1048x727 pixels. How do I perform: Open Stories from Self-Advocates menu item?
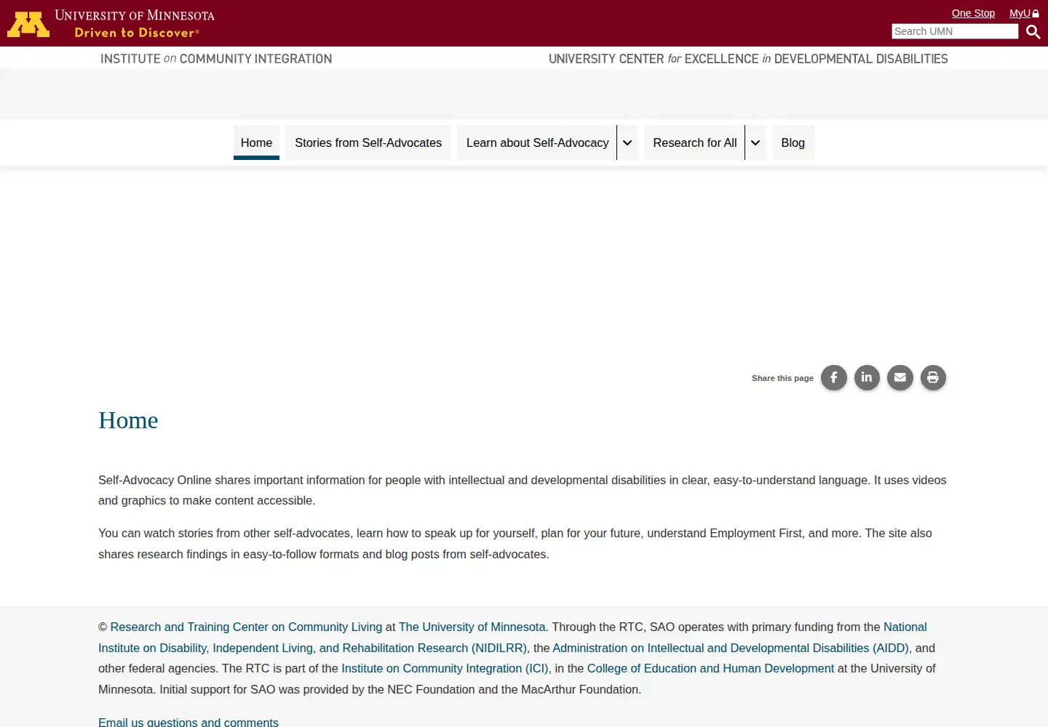tap(368, 142)
